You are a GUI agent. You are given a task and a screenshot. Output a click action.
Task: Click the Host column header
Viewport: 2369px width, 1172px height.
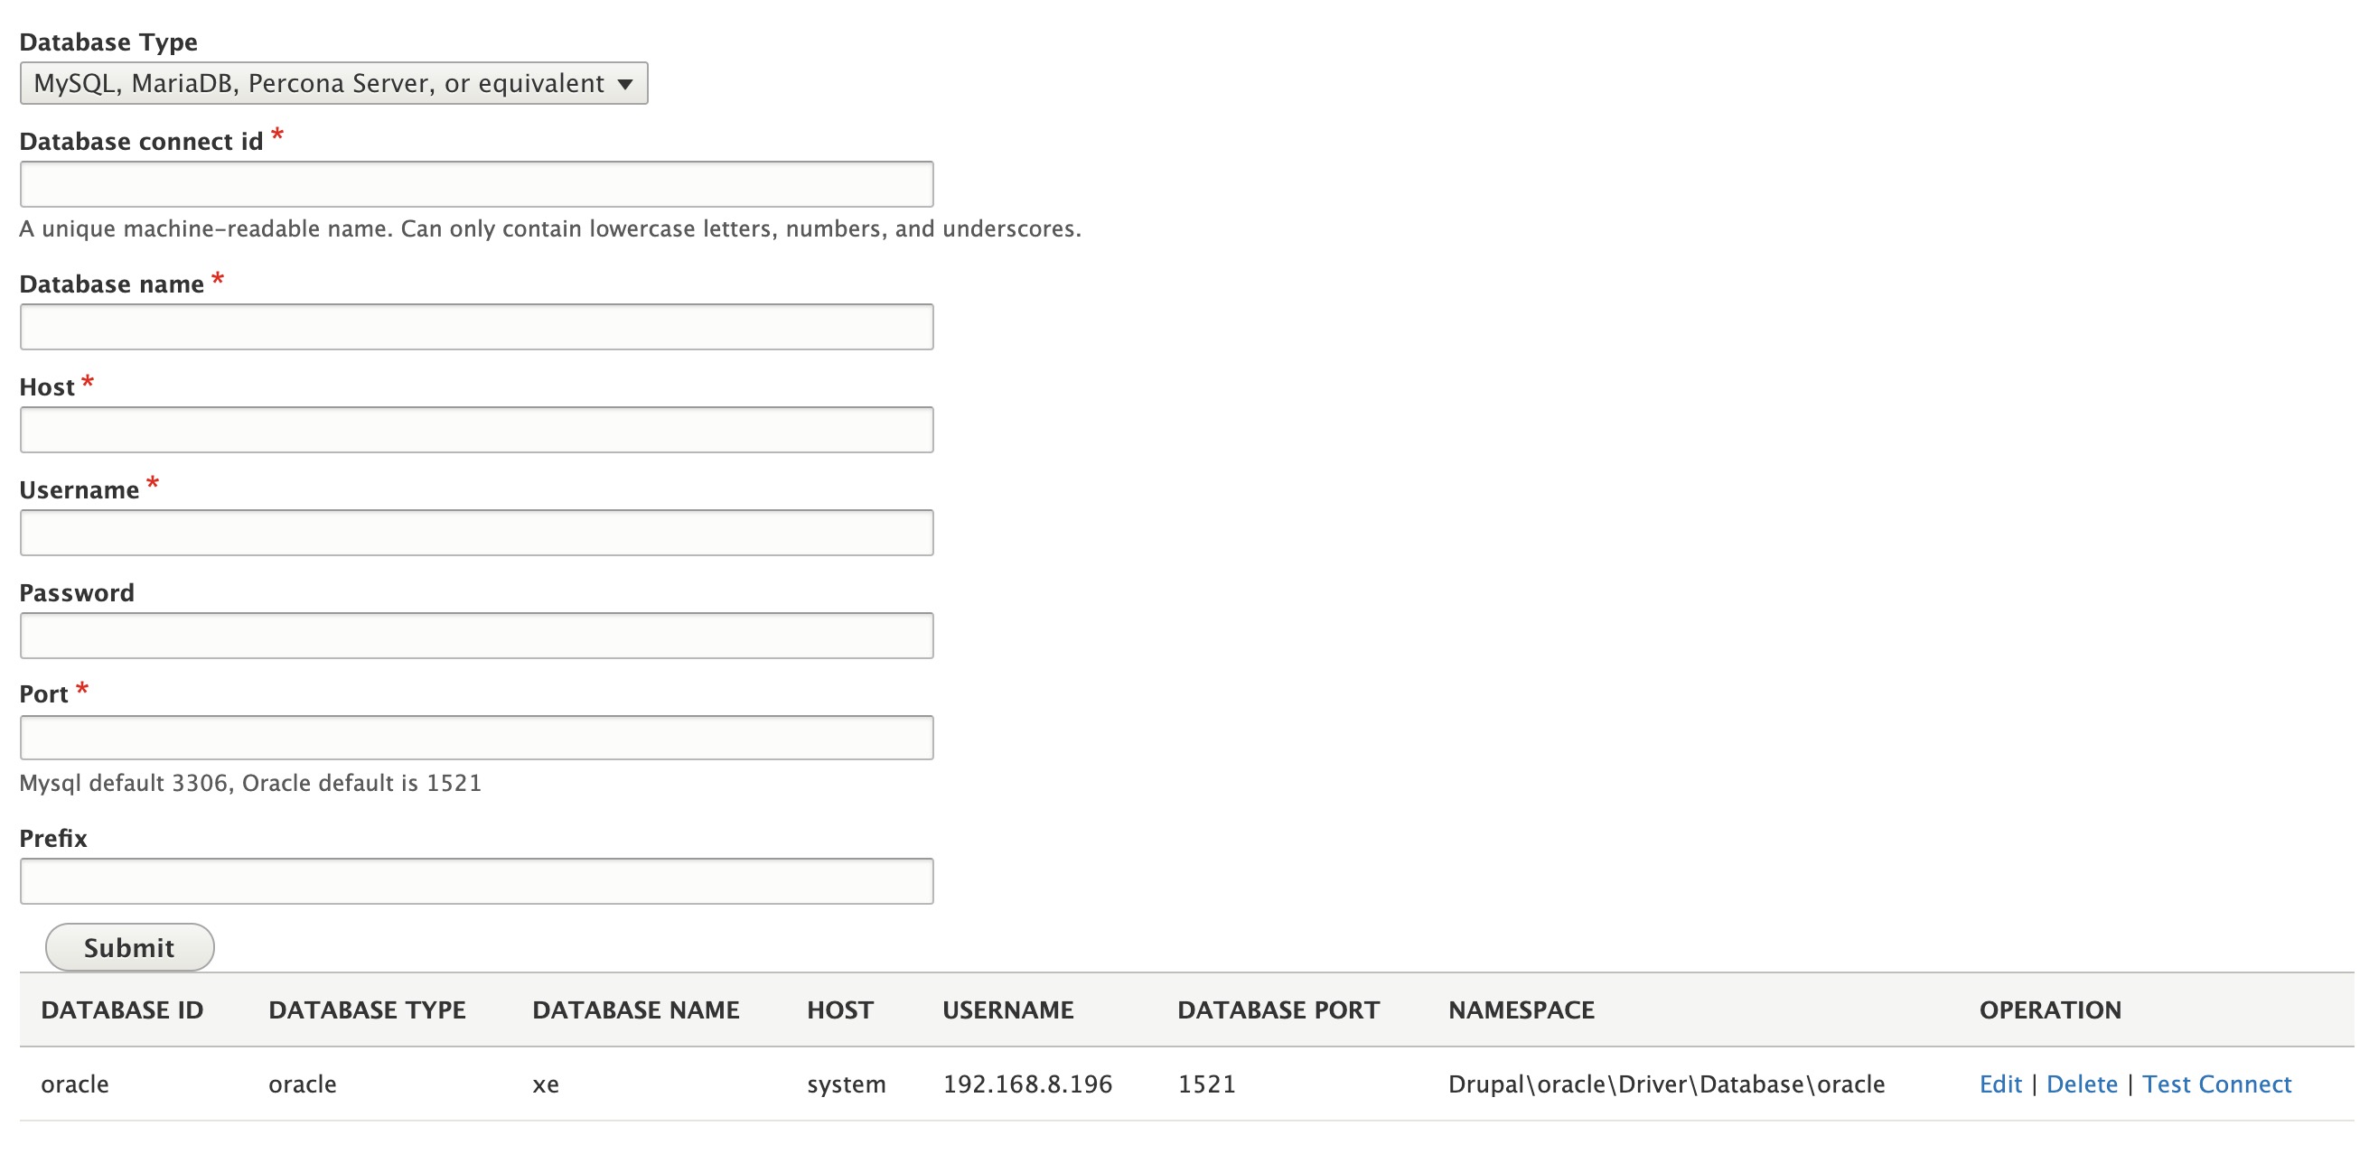(x=839, y=1010)
